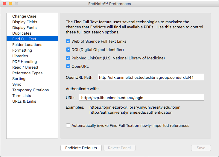Open Sorting preferences
219x157 pixels.
pos(19,79)
